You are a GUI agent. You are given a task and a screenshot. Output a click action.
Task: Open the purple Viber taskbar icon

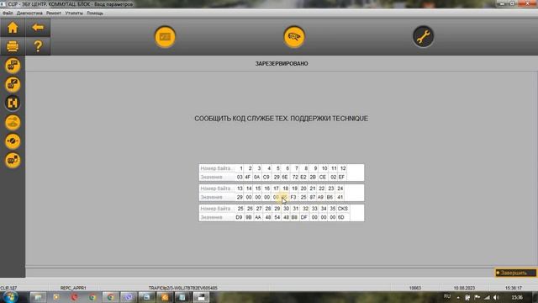click(x=129, y=297)
